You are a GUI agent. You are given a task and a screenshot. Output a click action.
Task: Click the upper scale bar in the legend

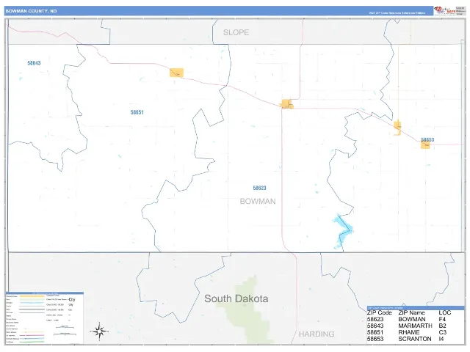(x=65, y=327)
